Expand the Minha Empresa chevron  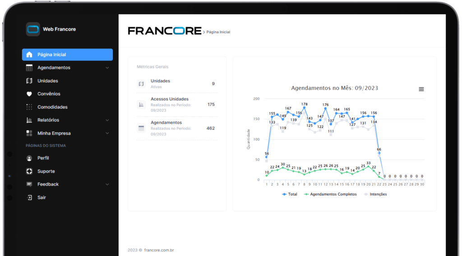tap(107, 133)
